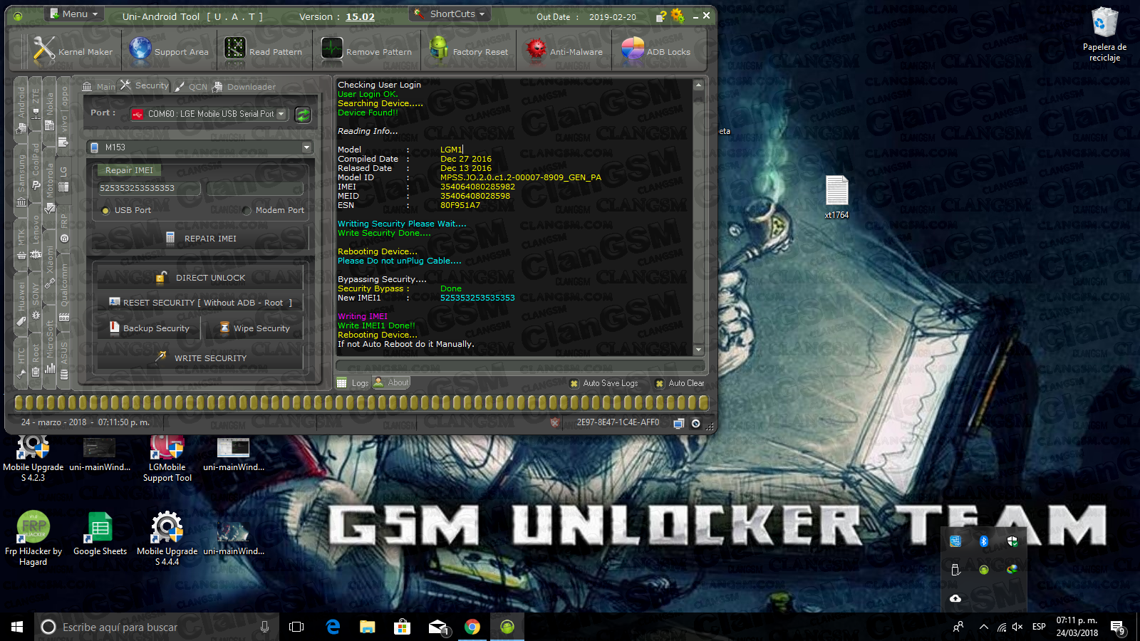This screenshot has width=1140, height=641.
Task: Expand the COM port dropdown
Action: (x=281, y=114)
